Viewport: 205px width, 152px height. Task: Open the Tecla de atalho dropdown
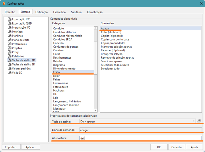tap(194, 121)
